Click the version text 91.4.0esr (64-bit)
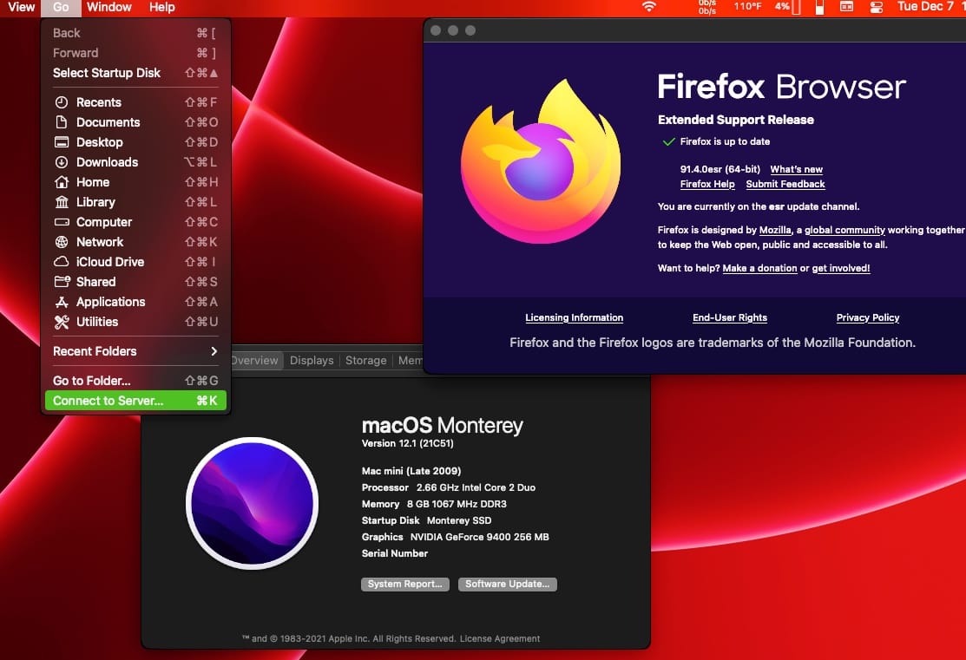The height and width of the screenshot is (660, 966). (x=720, y=169)
